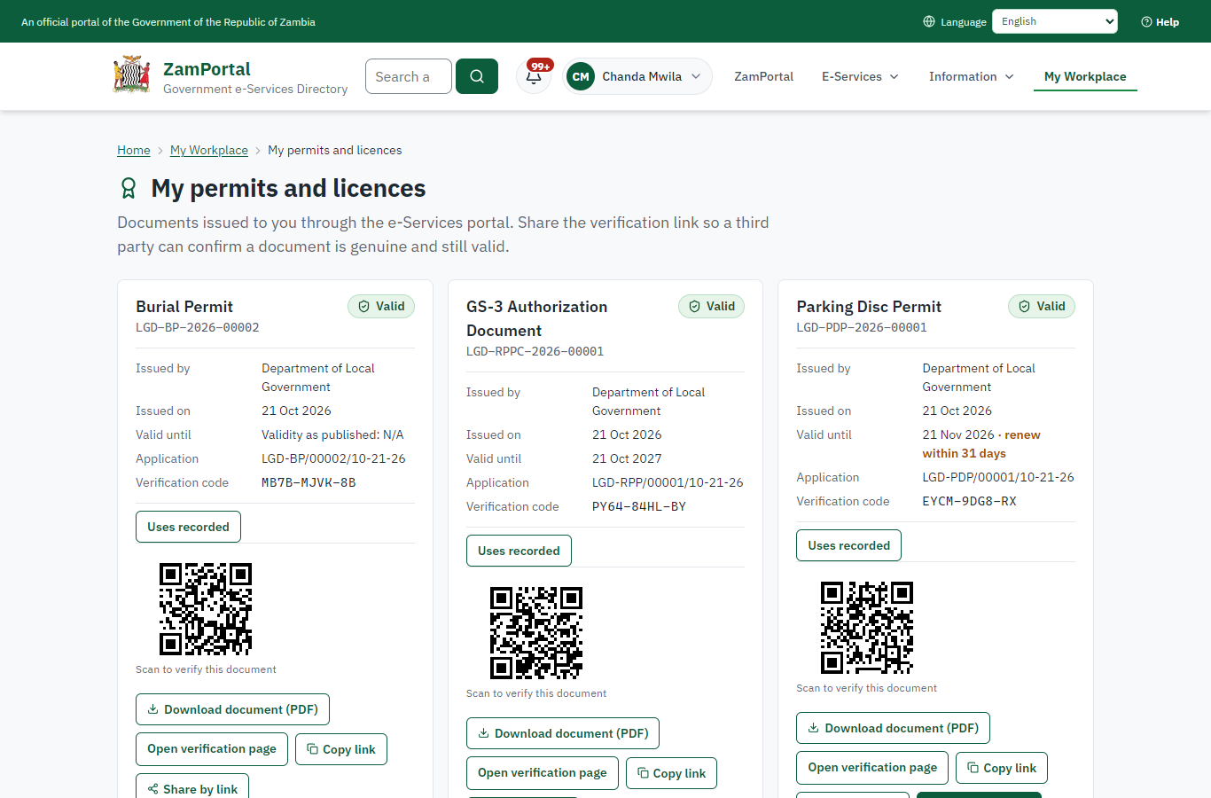Click the ZamPortal site title
The image size is (1211, 798).
click(207, 68)
